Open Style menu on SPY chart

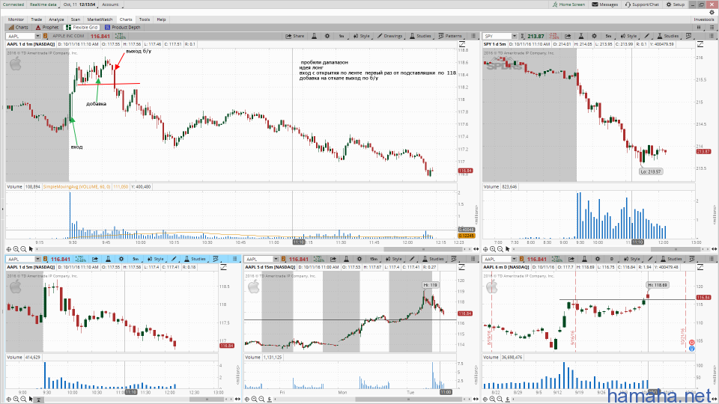628,36
